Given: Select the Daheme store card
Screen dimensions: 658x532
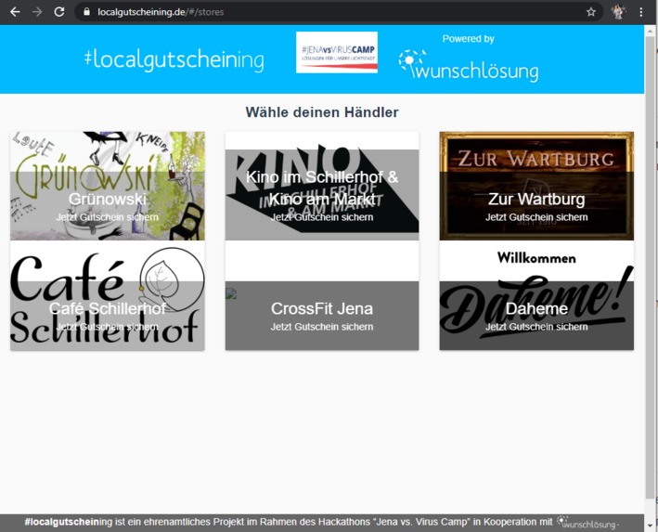Looking at the screenshot, I should coord(536,295).
